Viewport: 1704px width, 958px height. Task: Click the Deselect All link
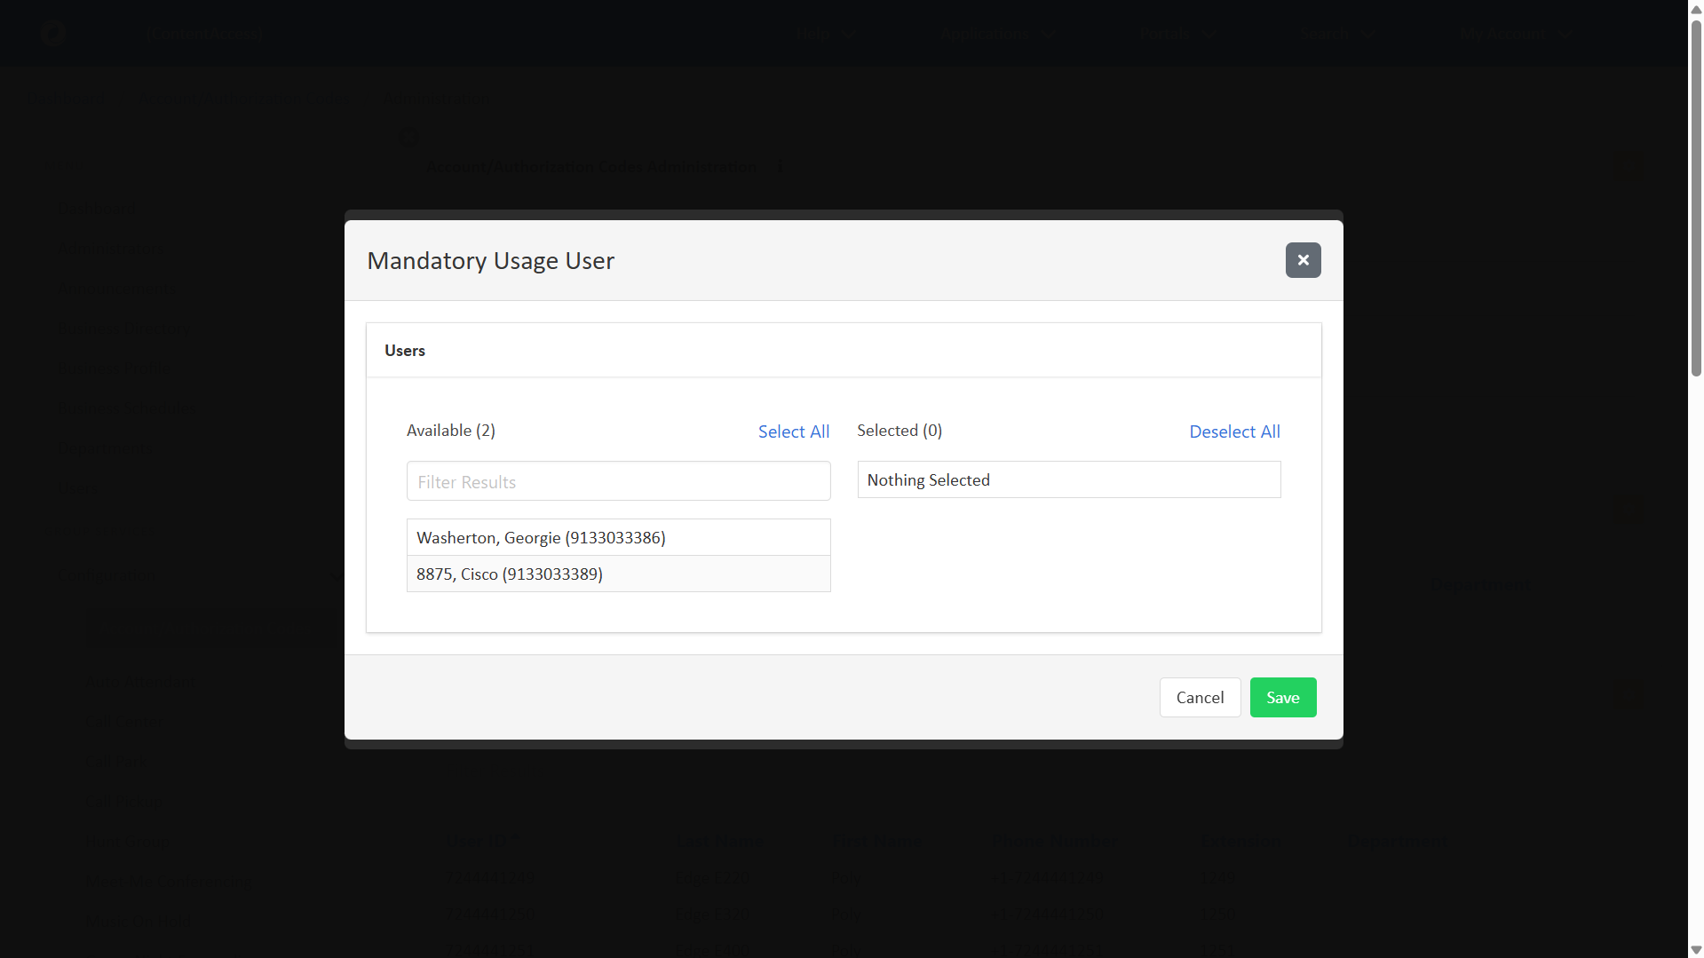click(1234, 431)
